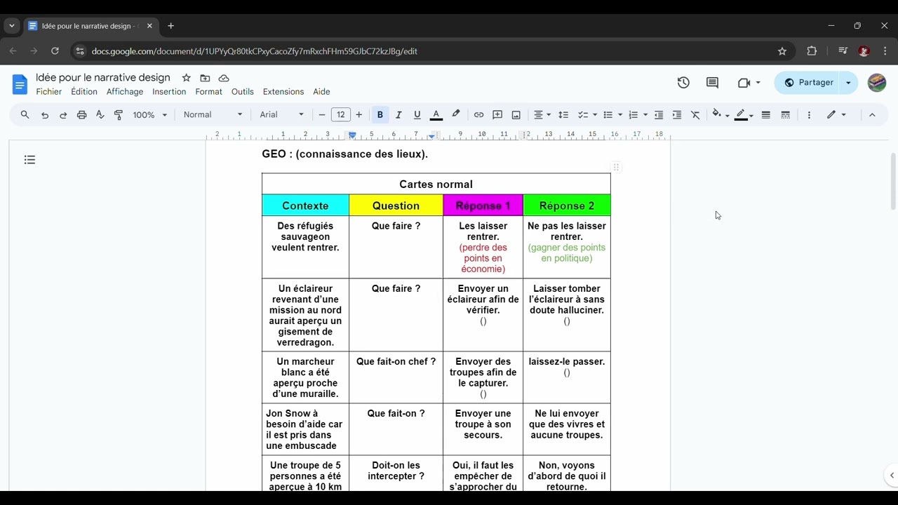Toggle underline formatting
This screenshot has height=505, width=898.
417,115
